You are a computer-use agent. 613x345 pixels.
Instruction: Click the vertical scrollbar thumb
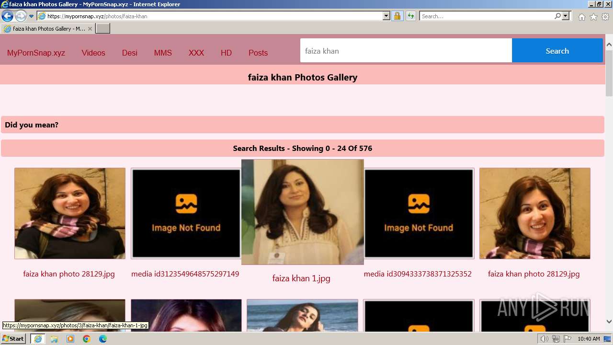(x=609, y=72)
